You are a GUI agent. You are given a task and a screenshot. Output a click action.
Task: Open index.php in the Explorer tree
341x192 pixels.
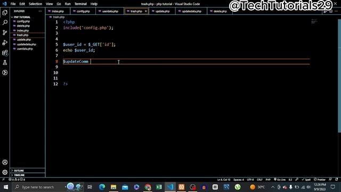tap(22, 30)
